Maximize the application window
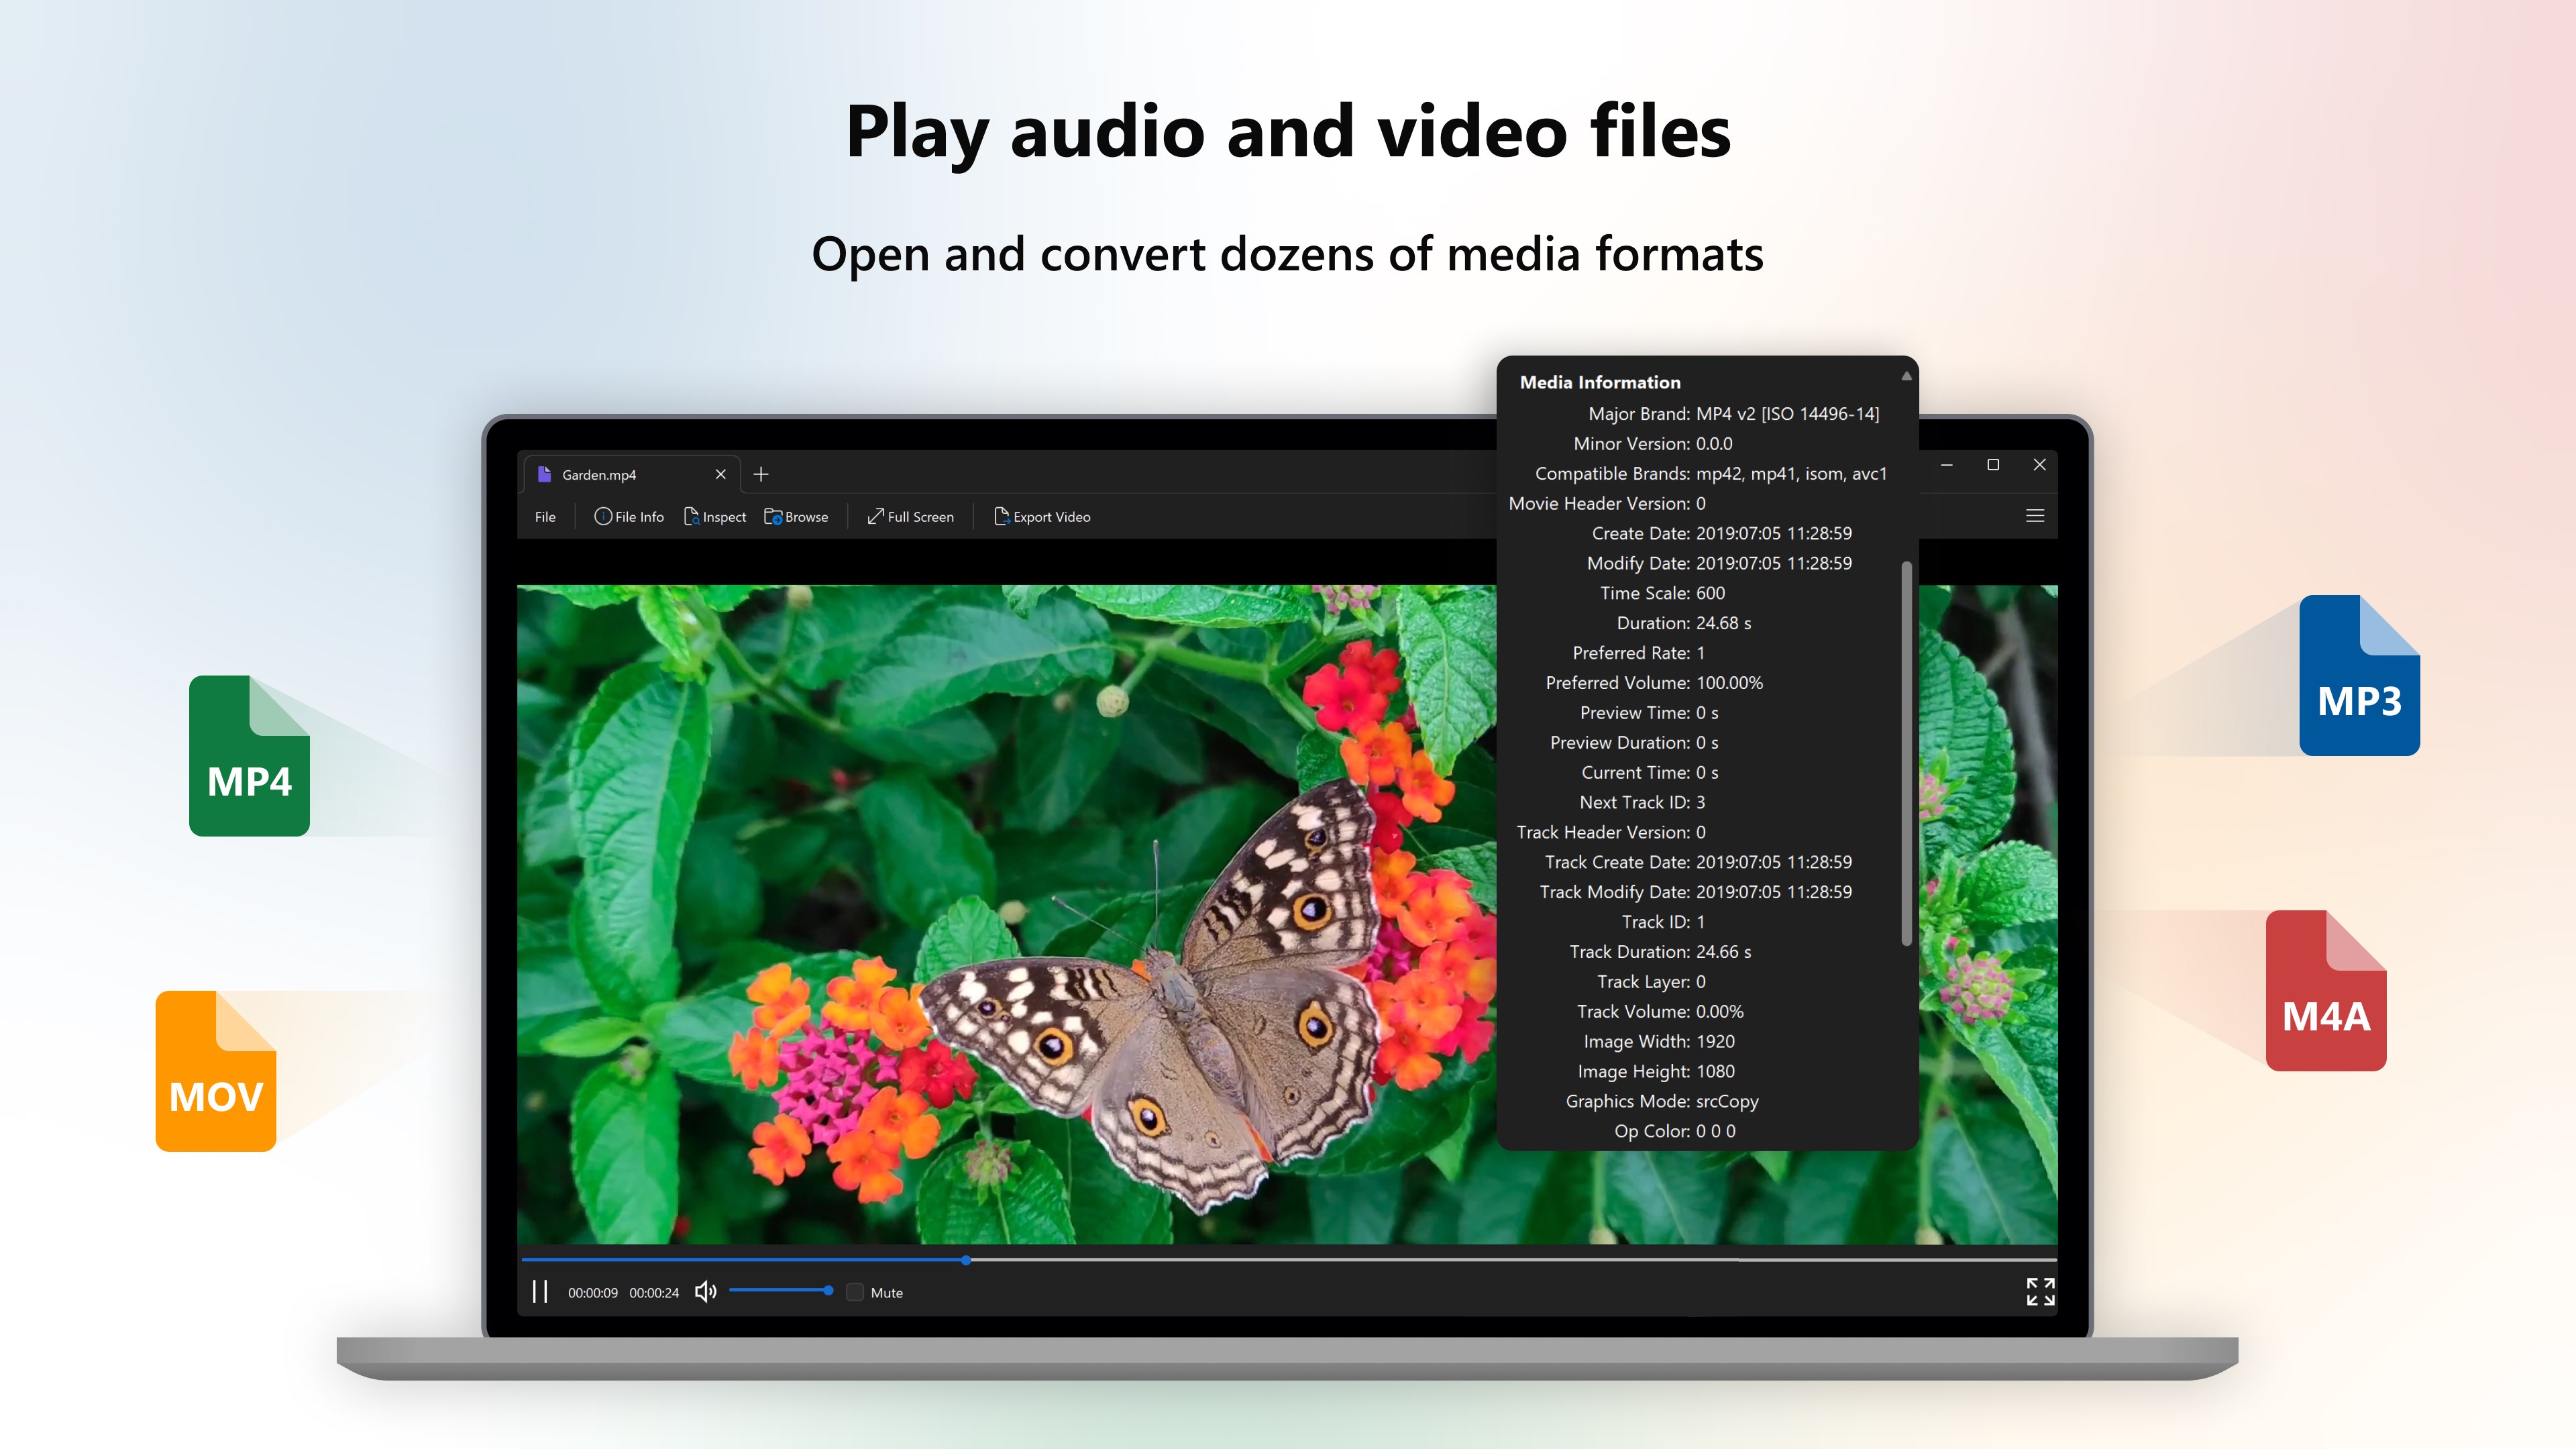The image size is (2576, 1449). point(1993,465)
